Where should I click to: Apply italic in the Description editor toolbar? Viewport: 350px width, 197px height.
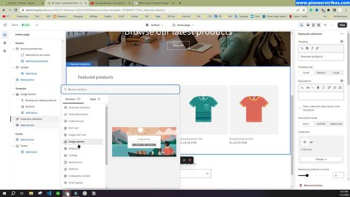[x=323, y=88]
